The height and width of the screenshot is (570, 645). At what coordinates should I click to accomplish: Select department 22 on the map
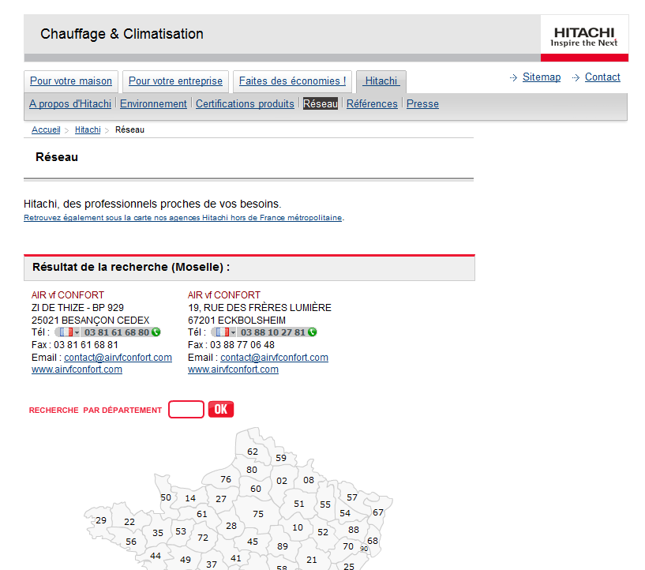pyautogui.click(x=129, y=522)
